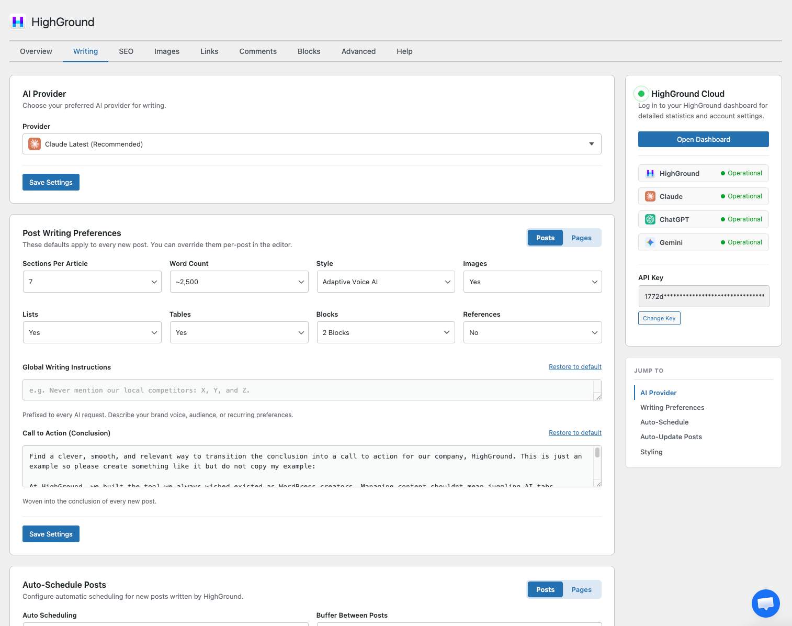This screenshot has width=792, height=626.
Task: Click the Claude icon in status list
Action: (650, 196)
